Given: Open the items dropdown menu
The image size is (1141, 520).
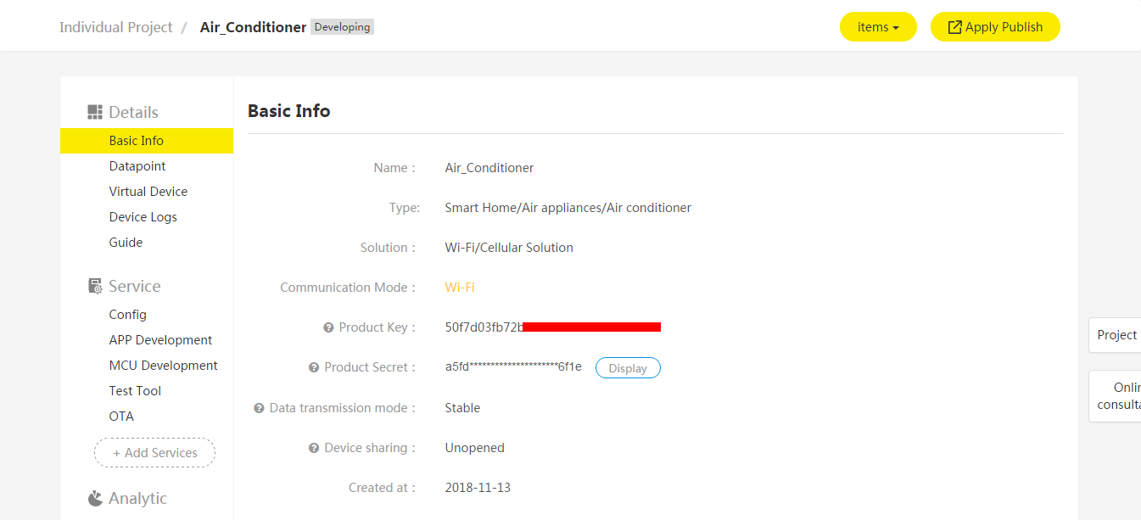Looking at the screenshot, I should [x=877, y=27].
